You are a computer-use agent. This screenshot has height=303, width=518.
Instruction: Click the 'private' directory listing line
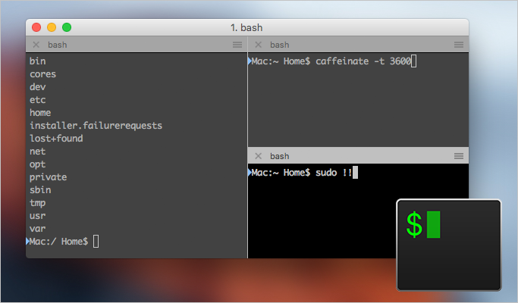click(49, 177)
